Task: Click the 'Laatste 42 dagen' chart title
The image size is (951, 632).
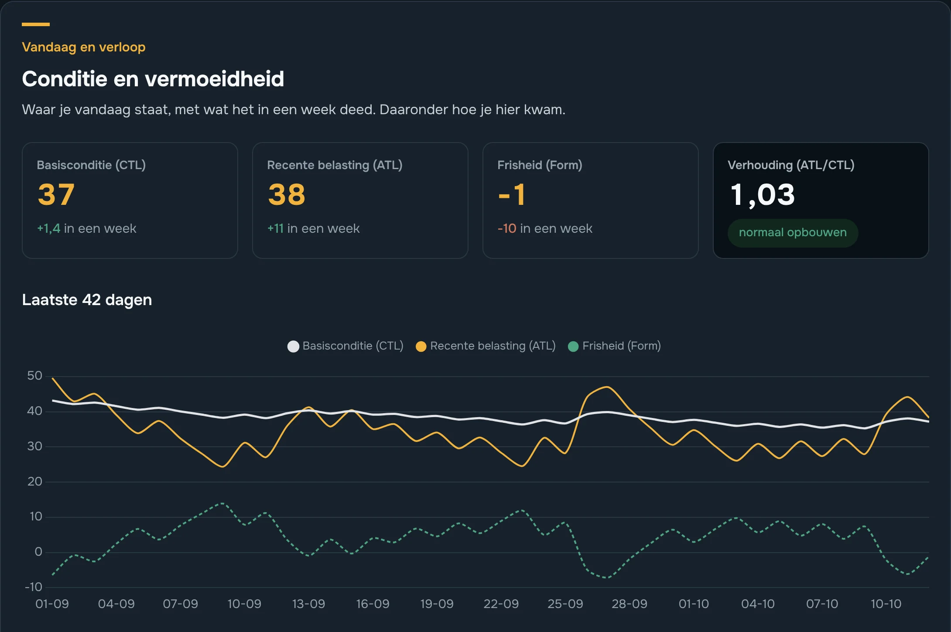Action: pyautogui.click(x=87, y=300)
